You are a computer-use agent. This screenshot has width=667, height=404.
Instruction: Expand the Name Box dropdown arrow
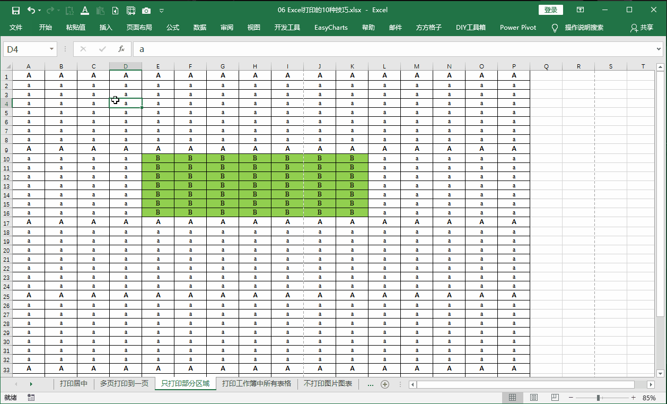tap(52, 49)
